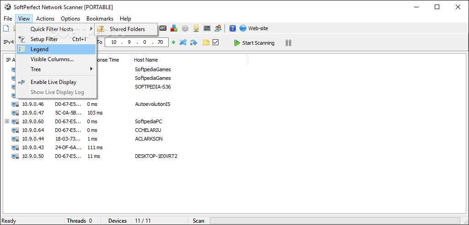Click the colored blocks remote registry icon
The image size is (469, 225).
[x=174, y=28]
